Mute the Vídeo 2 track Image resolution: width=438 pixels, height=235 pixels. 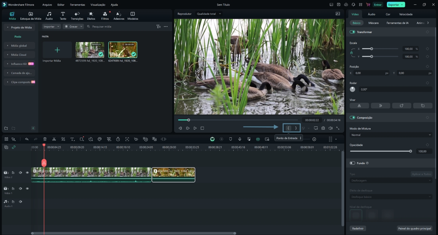pos(20,173)
